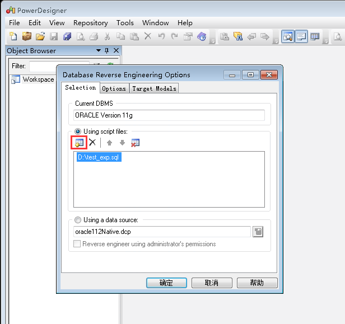Select the D:\test_exp.sql file entry
Image resolution: width=345 pixels, height=324 pixels.
coord(99,157)
